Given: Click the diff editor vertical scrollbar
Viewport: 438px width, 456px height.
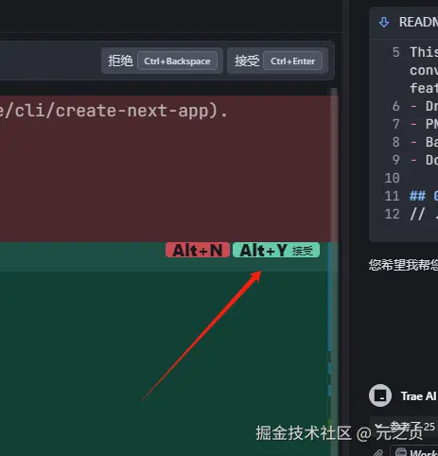Looking at the screenshot, I should 334,272.
